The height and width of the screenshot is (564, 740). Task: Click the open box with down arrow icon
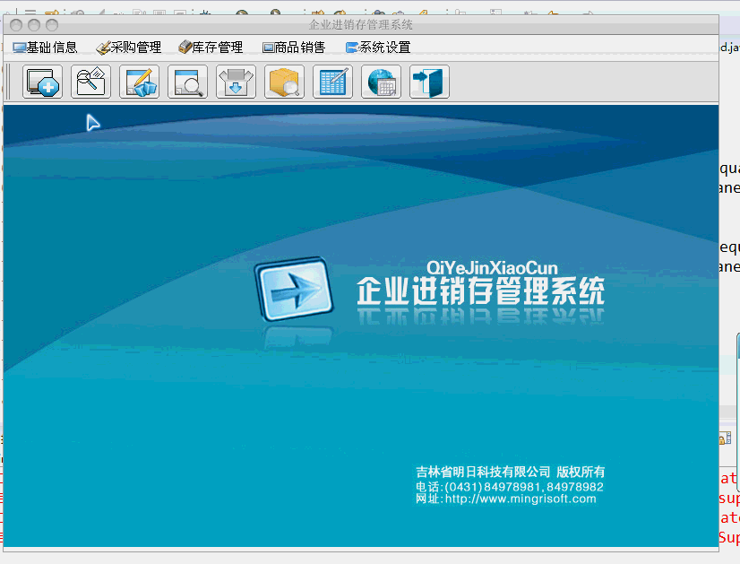[x=236, y=82]
